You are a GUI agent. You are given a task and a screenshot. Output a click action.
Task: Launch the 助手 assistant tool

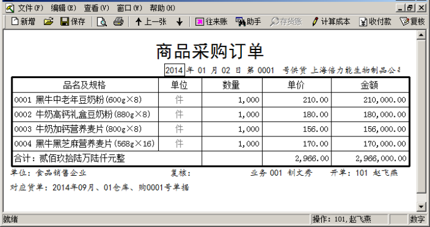pyautogui.click(x=248, y=21)
